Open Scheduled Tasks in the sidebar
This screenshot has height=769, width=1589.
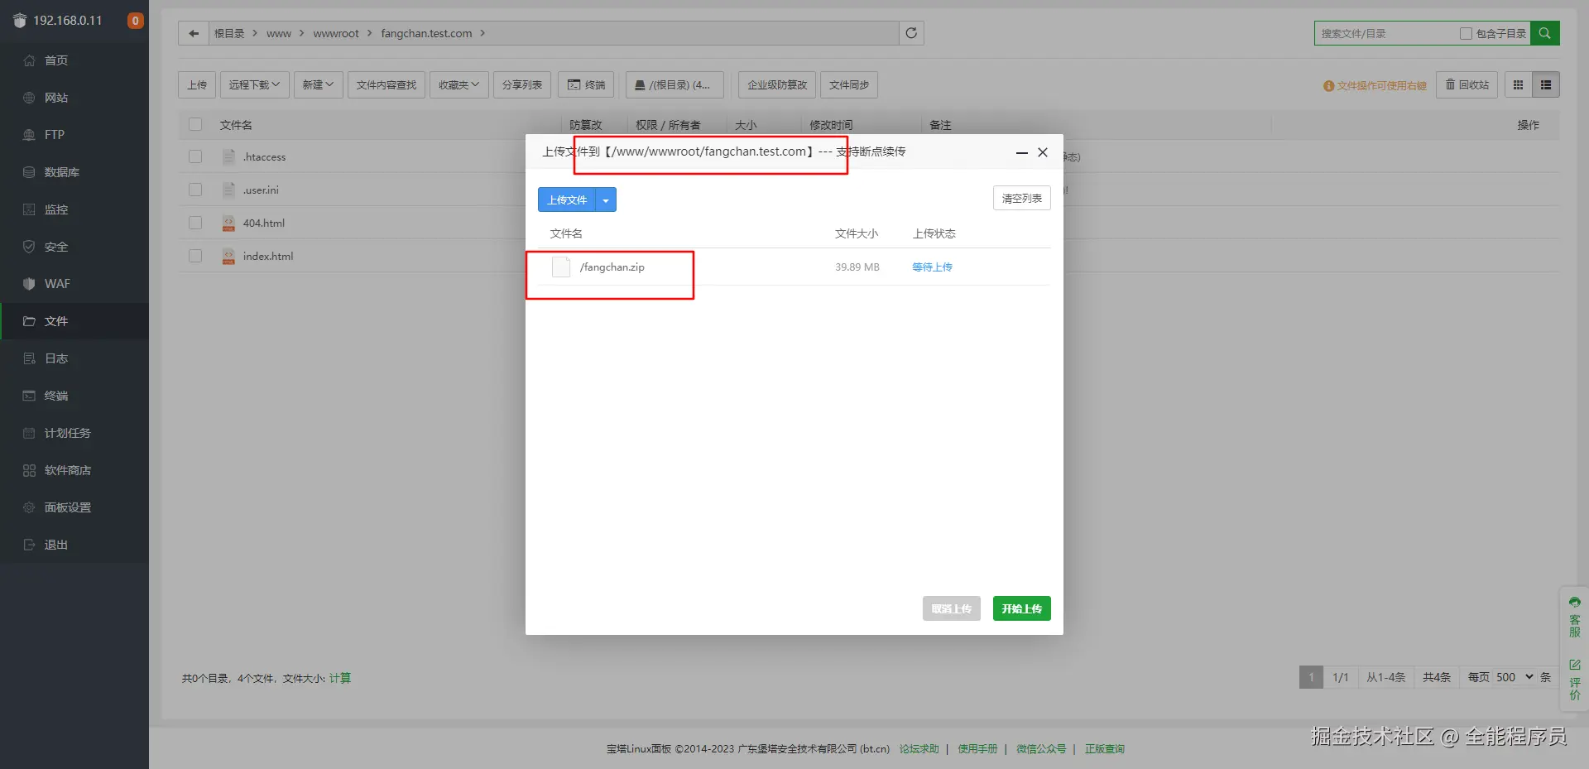tap(74, 433)
